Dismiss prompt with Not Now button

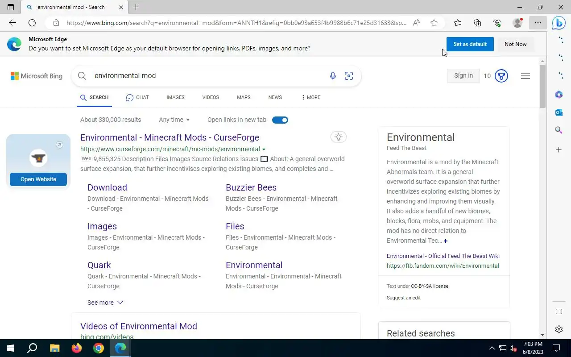[515, 44]
